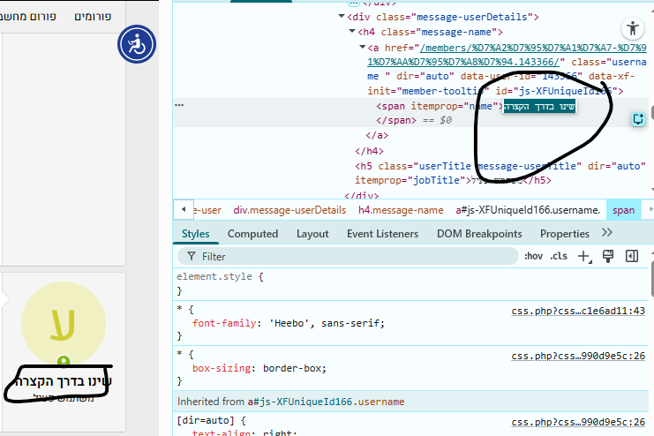The image size is (654, 436).
Task: Toggle the :hov element state panel
Action: tap(533, 256)
